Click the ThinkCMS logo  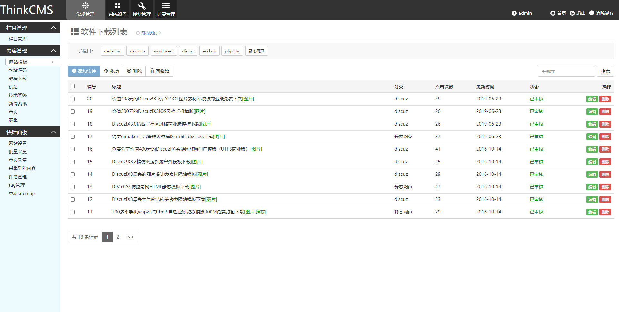click(26, 10)
